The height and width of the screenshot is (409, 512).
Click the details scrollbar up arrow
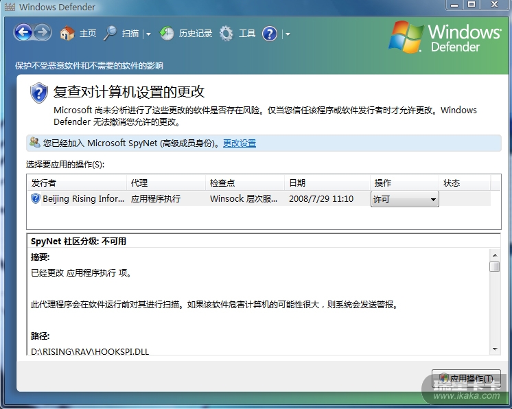[495, 255]
